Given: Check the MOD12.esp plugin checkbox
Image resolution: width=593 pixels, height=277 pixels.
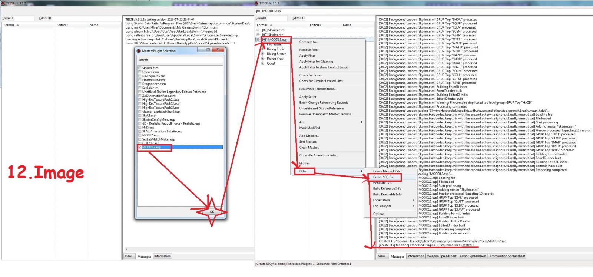Looking at the screenshot, I should [140, 135].
